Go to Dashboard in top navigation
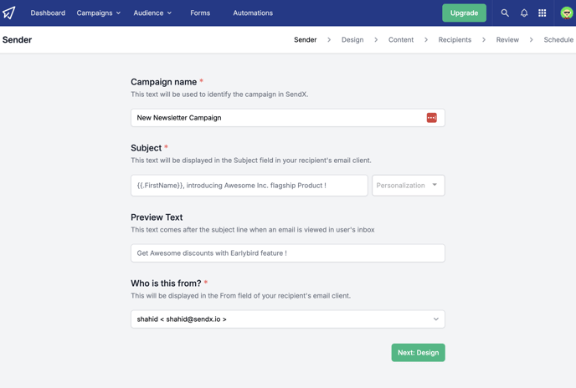 tap(48, 13)
